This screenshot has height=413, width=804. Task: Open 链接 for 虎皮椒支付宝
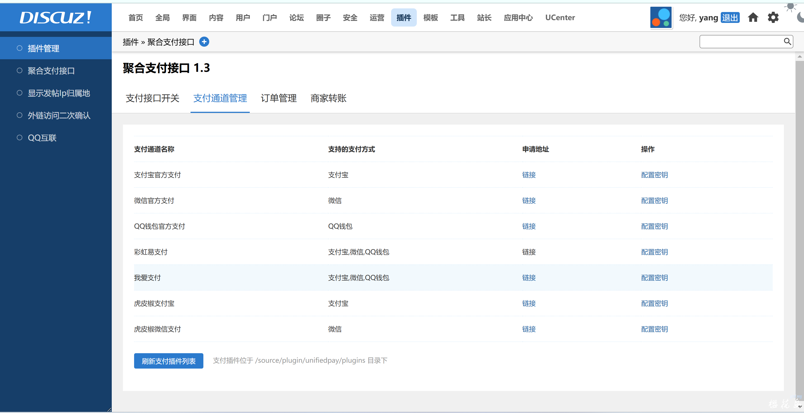pos(529,303)
